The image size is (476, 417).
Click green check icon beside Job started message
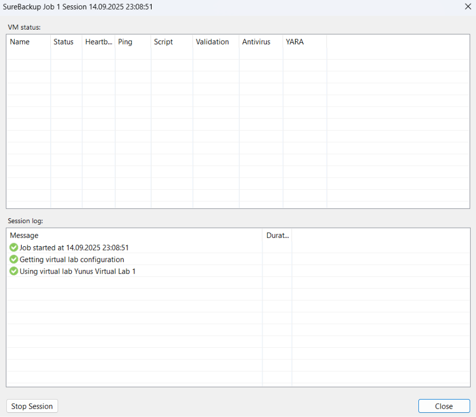point(14,247)
